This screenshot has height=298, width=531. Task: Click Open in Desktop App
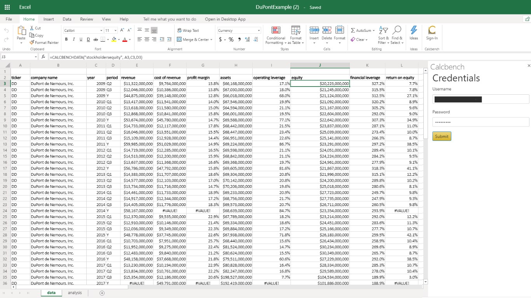[225, 19]
